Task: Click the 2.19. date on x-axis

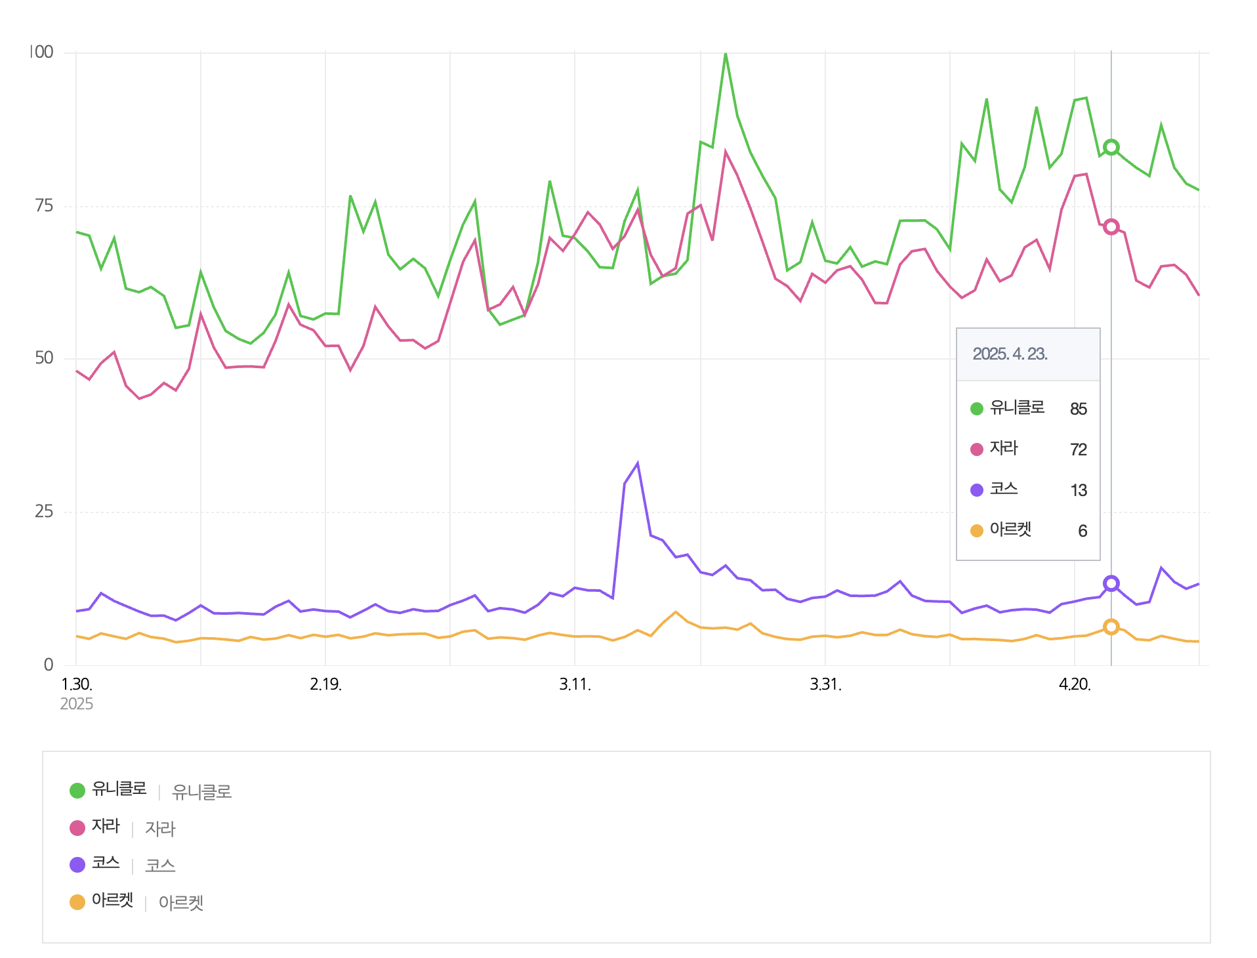Action: pyautogui.click(x=325, y=684)
